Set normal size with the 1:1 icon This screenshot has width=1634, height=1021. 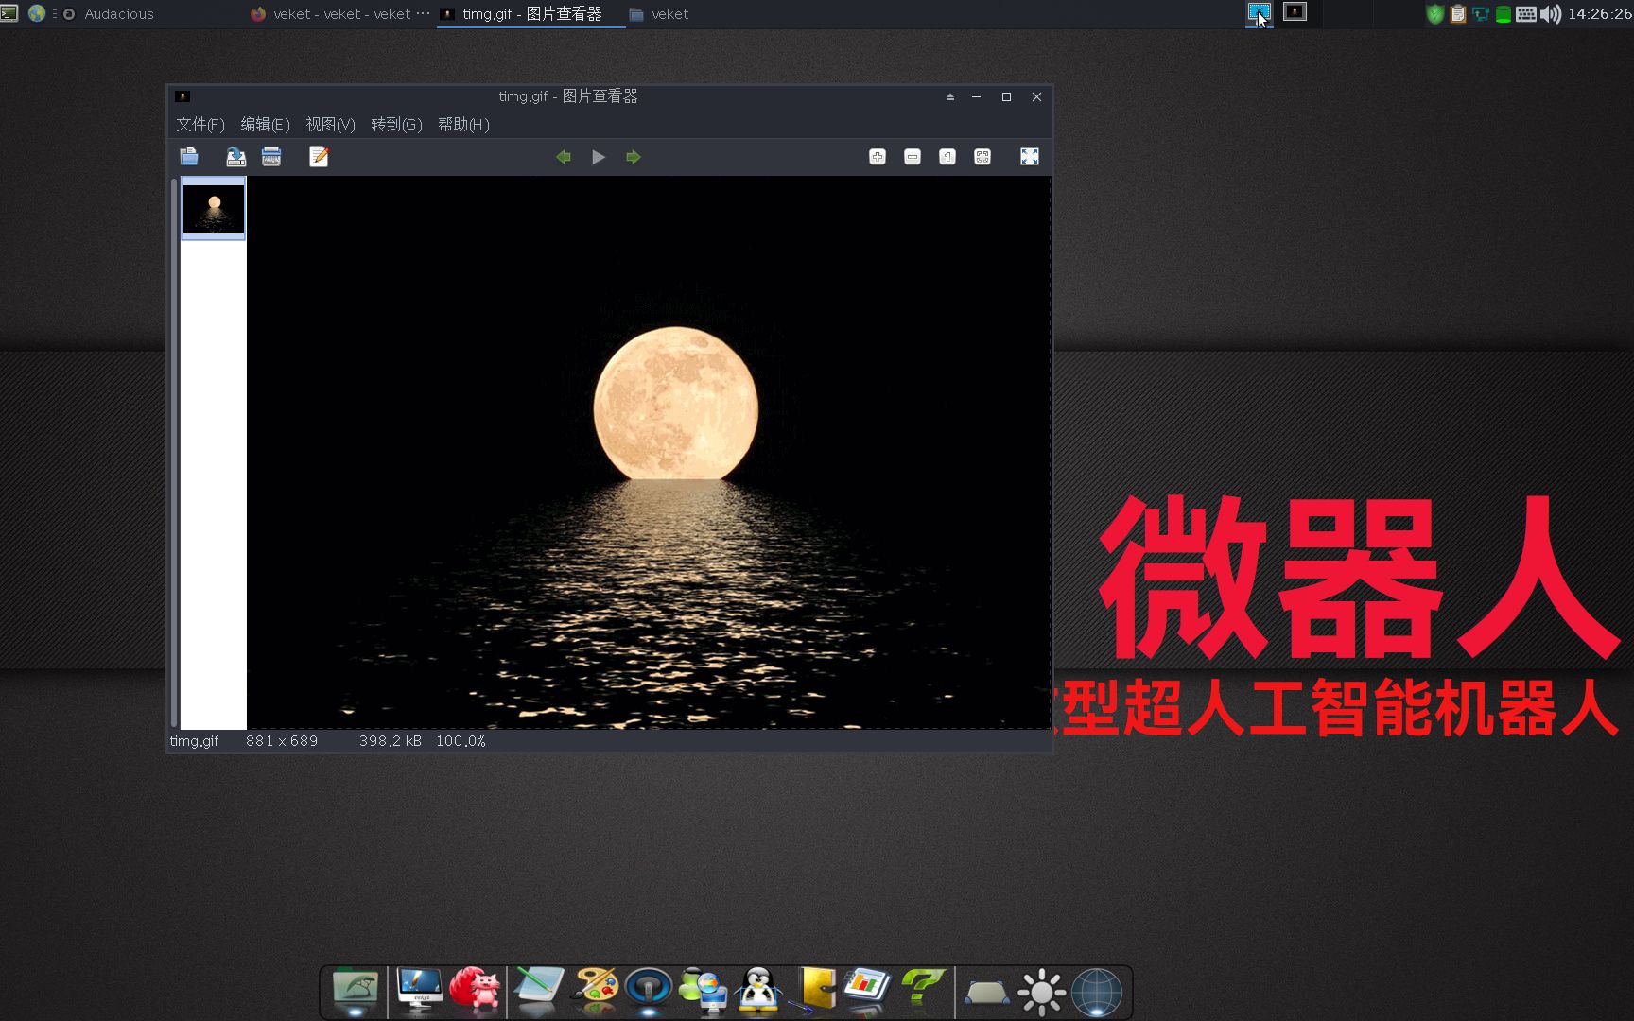[947, 157]
